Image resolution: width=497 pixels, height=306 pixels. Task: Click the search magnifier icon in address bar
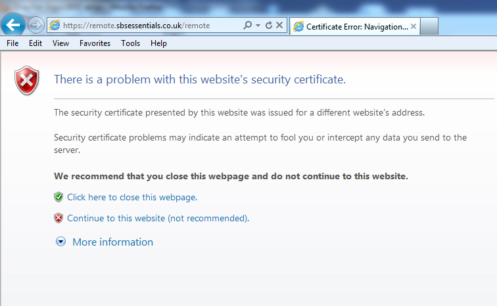[247, 26]
